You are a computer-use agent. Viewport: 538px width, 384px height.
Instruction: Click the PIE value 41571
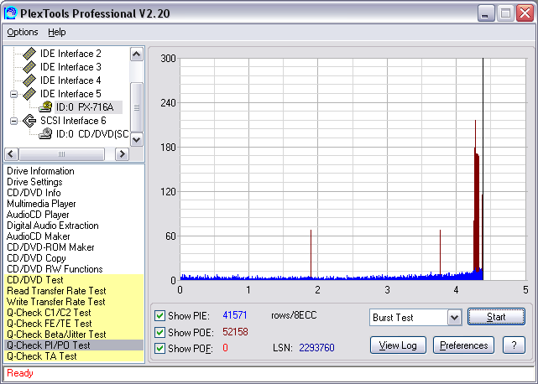point(235,315)
